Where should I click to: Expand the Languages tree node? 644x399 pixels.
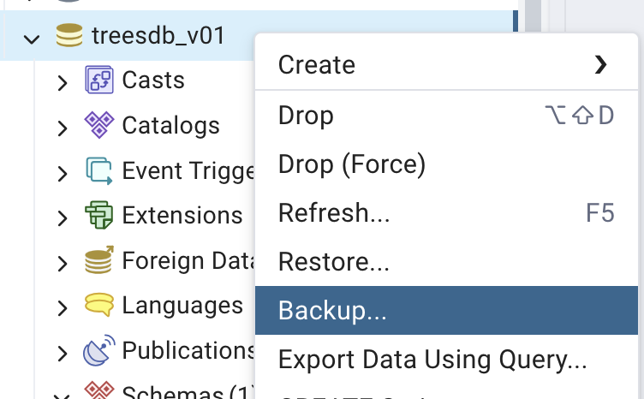click(62, 307)
